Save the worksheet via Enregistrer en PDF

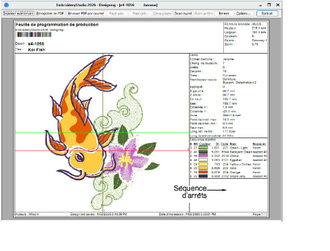tap(50, 14)
